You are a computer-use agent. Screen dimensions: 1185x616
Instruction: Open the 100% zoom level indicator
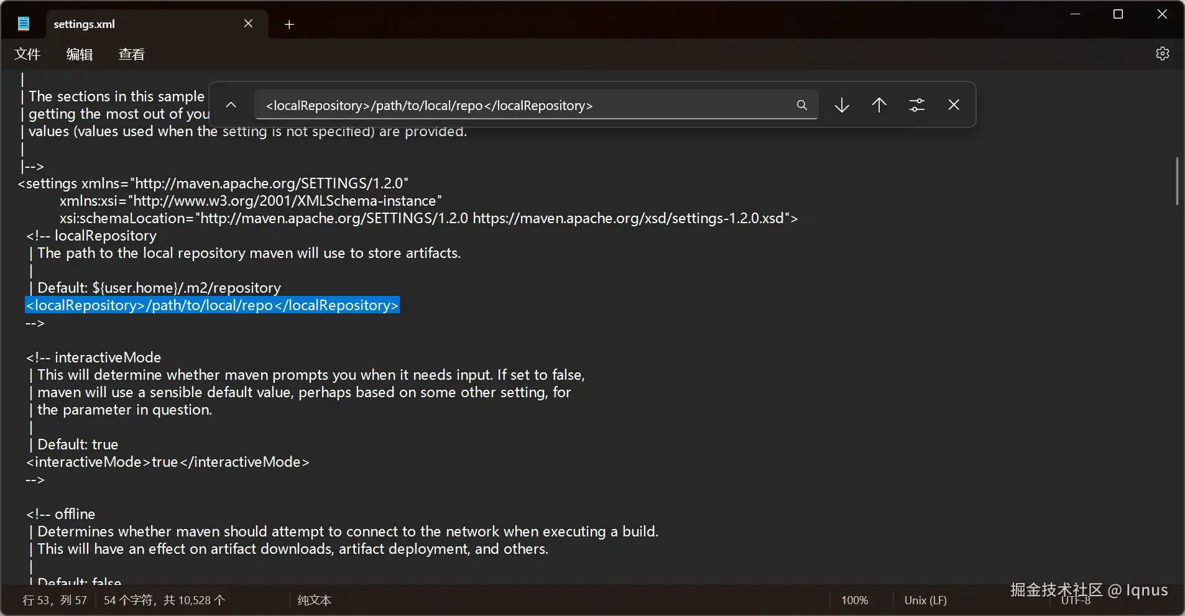click(854, 600)
